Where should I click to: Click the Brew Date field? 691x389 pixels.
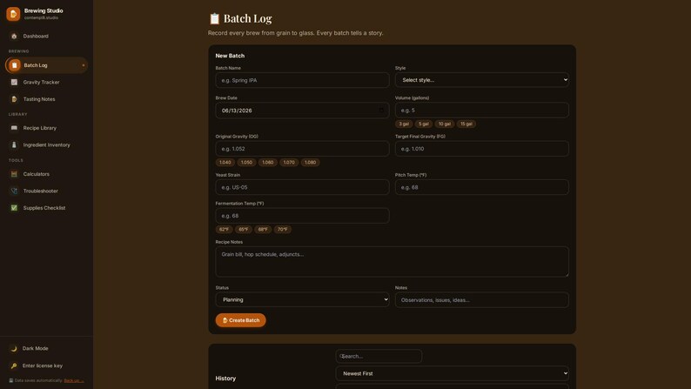[302, 111]
